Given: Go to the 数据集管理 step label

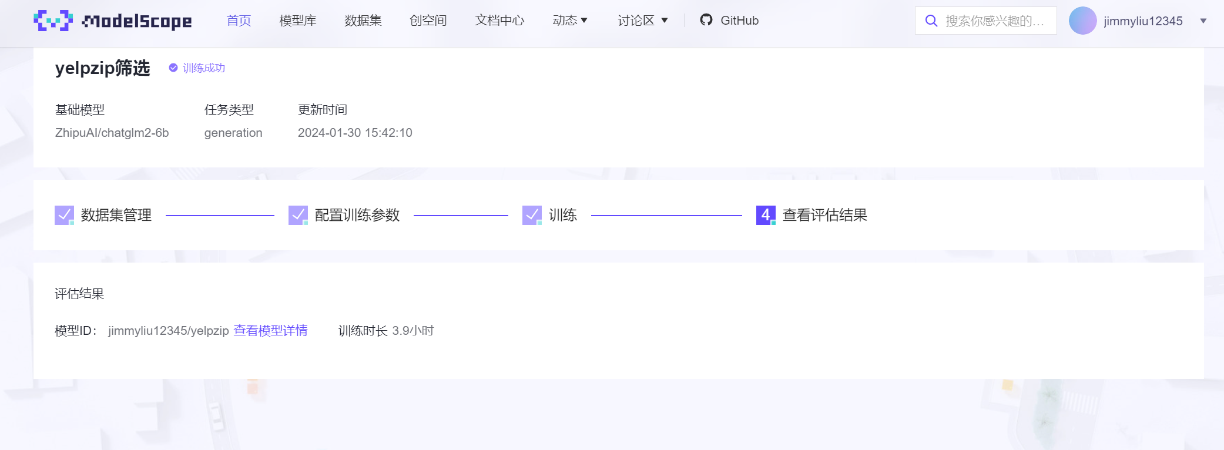Looking at the screenshot, I should pos(116,215).
